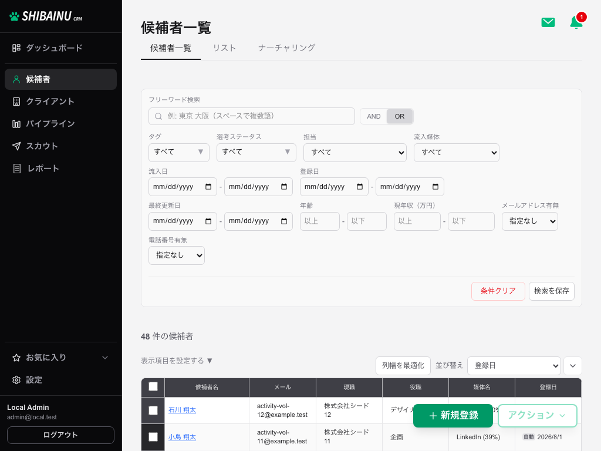Screen dimensions: 601x451
Task: Go to レポート in the sidebar
Action: pyautogui.click(x=60, y=169)
